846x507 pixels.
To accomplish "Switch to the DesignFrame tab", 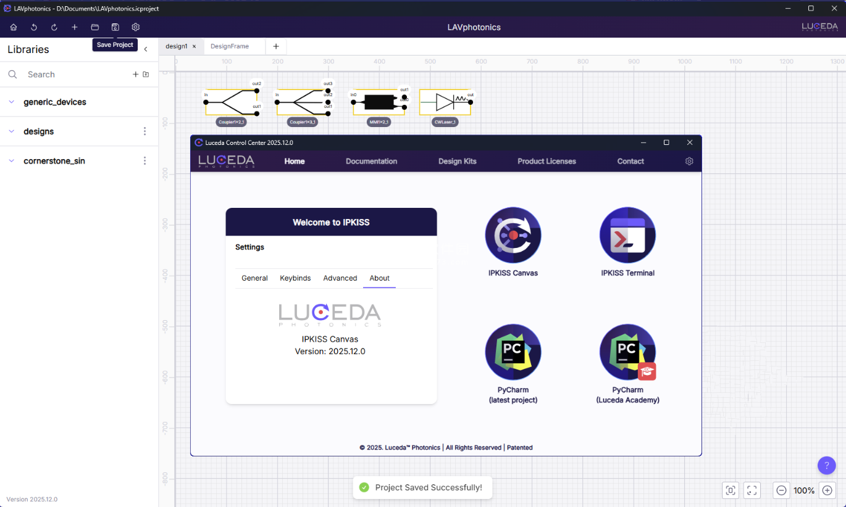I will (x=230, y=46).
